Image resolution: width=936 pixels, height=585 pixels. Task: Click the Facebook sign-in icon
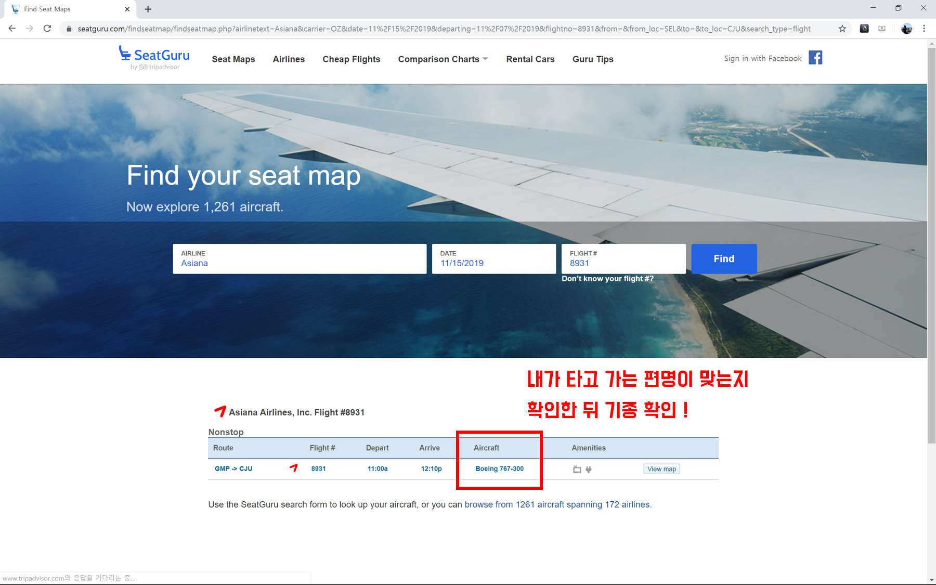coord(815,58)
